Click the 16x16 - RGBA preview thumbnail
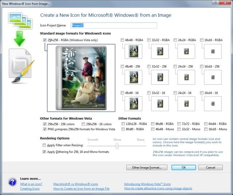 pos(213,51)
